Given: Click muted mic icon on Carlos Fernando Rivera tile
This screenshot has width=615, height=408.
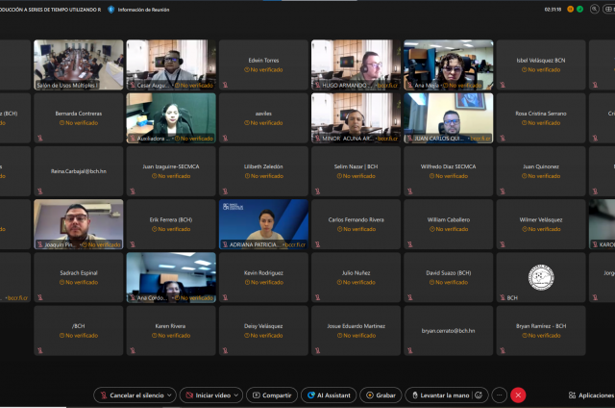Looking at the screenshot, I should (x=318, y=244).
